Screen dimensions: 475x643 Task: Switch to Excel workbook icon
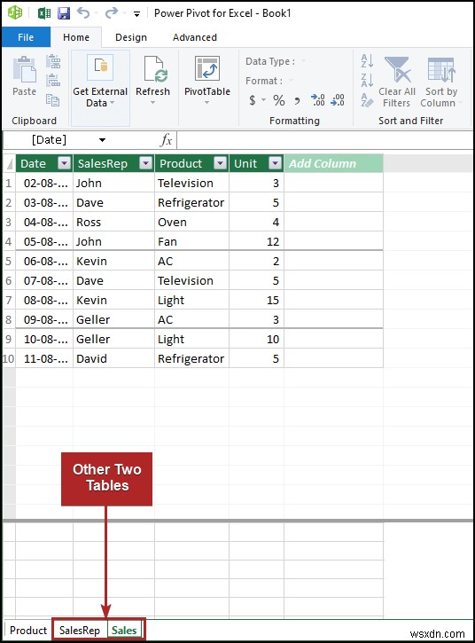point(43,13)
